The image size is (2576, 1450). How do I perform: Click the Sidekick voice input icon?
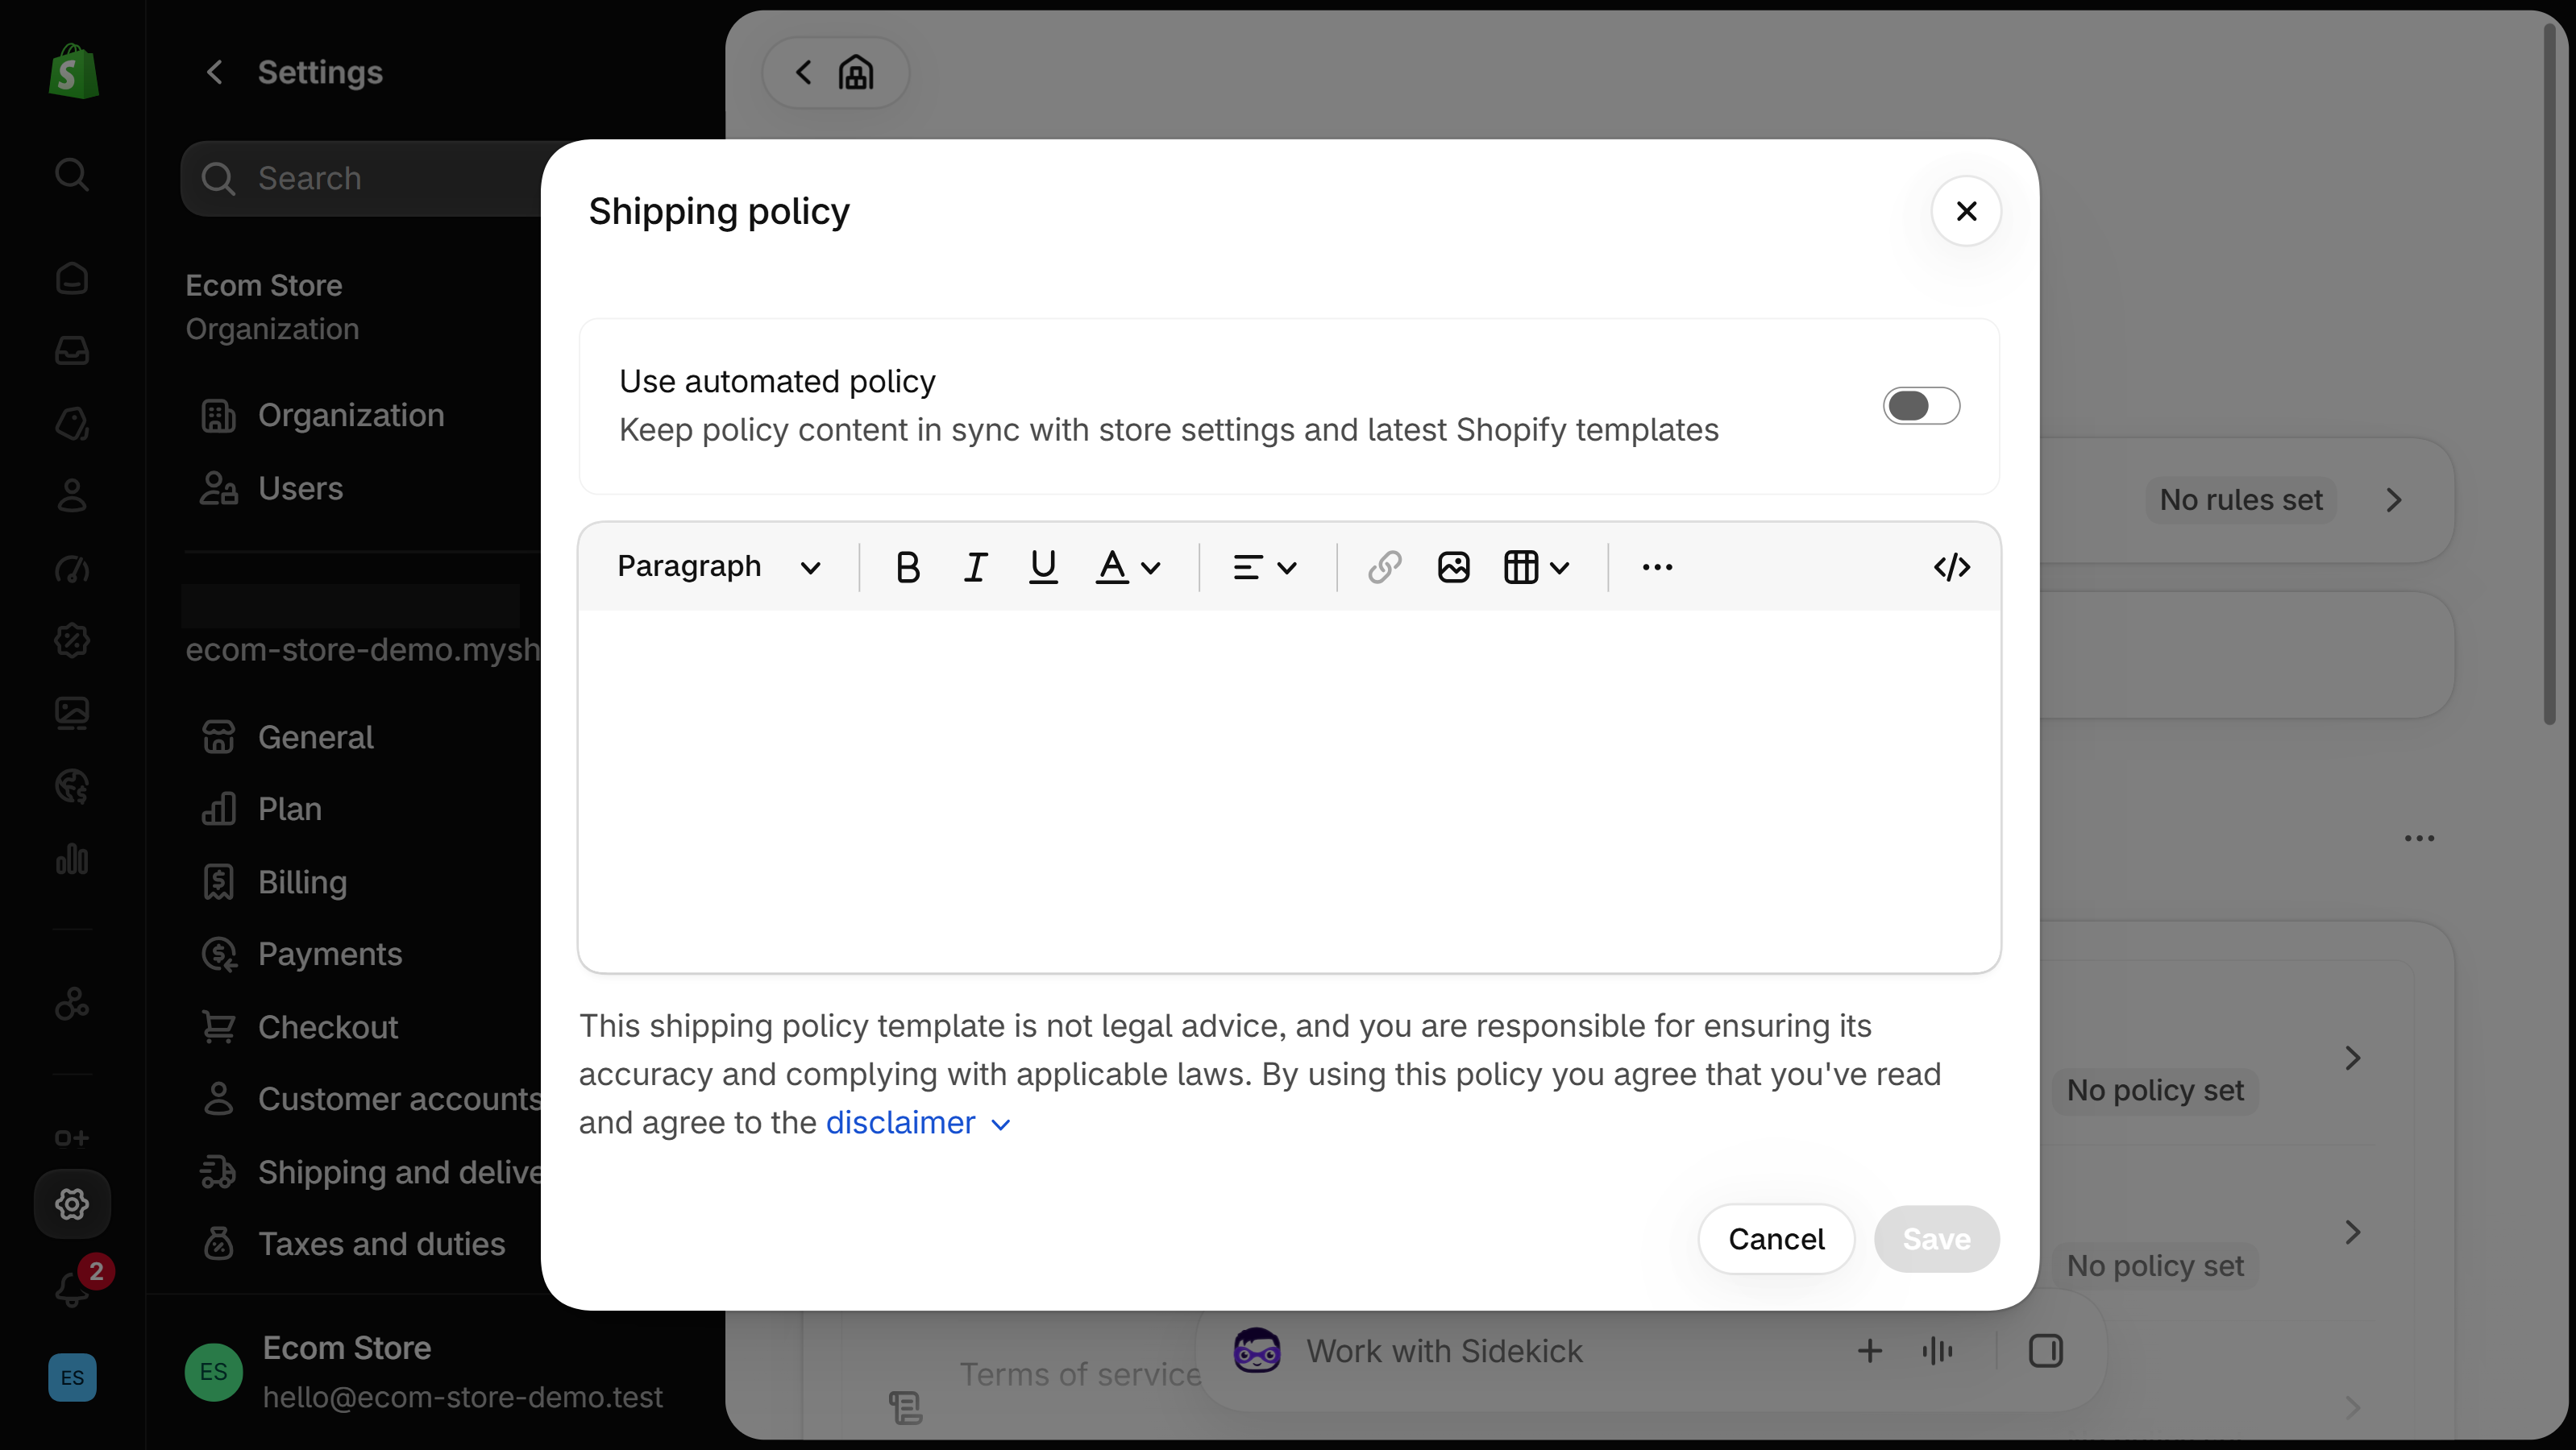pos(1937,1351)
